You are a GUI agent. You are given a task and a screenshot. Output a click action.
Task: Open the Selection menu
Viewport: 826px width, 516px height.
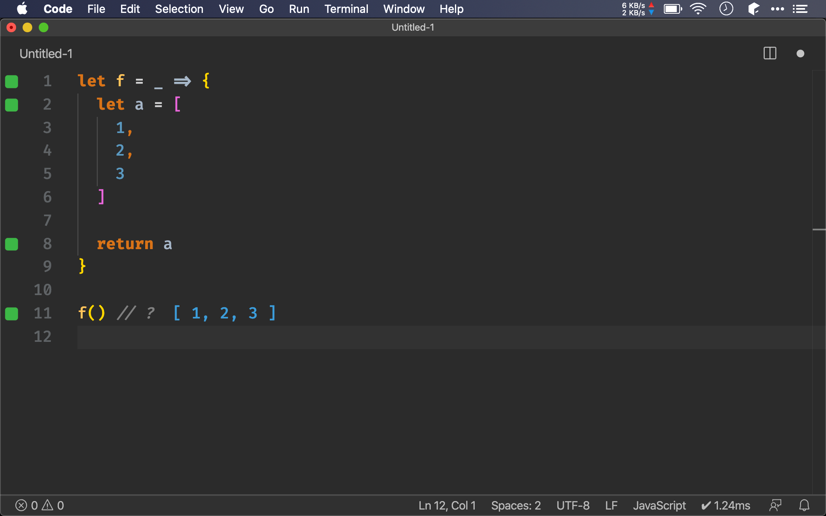coord(179,9)
